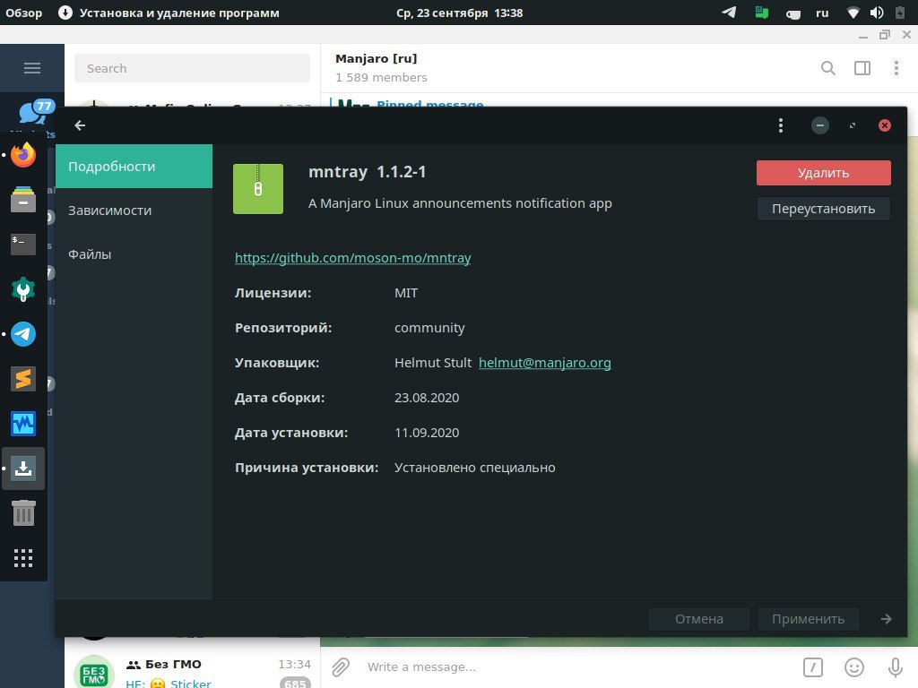Open the Файлы tab
918x688 pixels.
tap(134, 254)
